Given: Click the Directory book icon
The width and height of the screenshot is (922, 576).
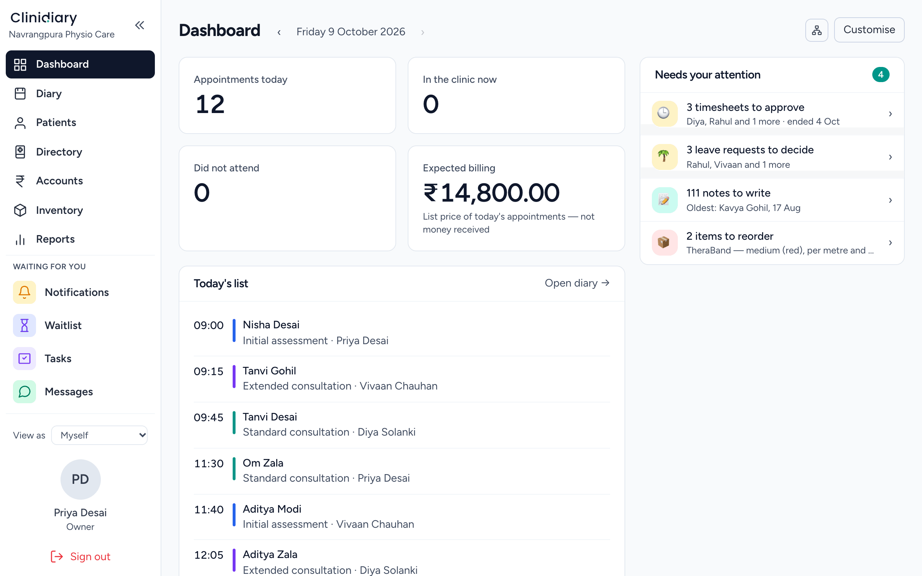Looking at the screenshot, I should pyautogui.click(x=20, y=152).
